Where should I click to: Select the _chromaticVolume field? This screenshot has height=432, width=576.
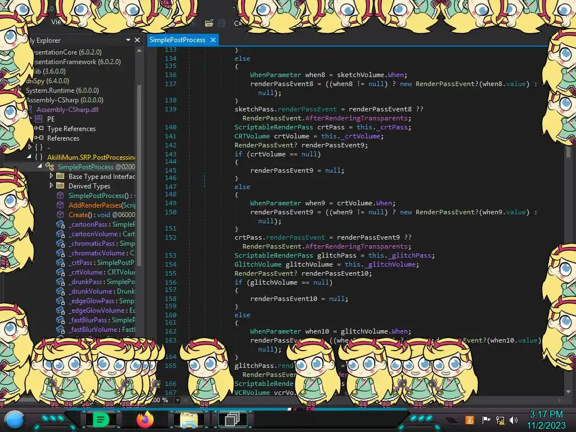click(x=101, y=253)
